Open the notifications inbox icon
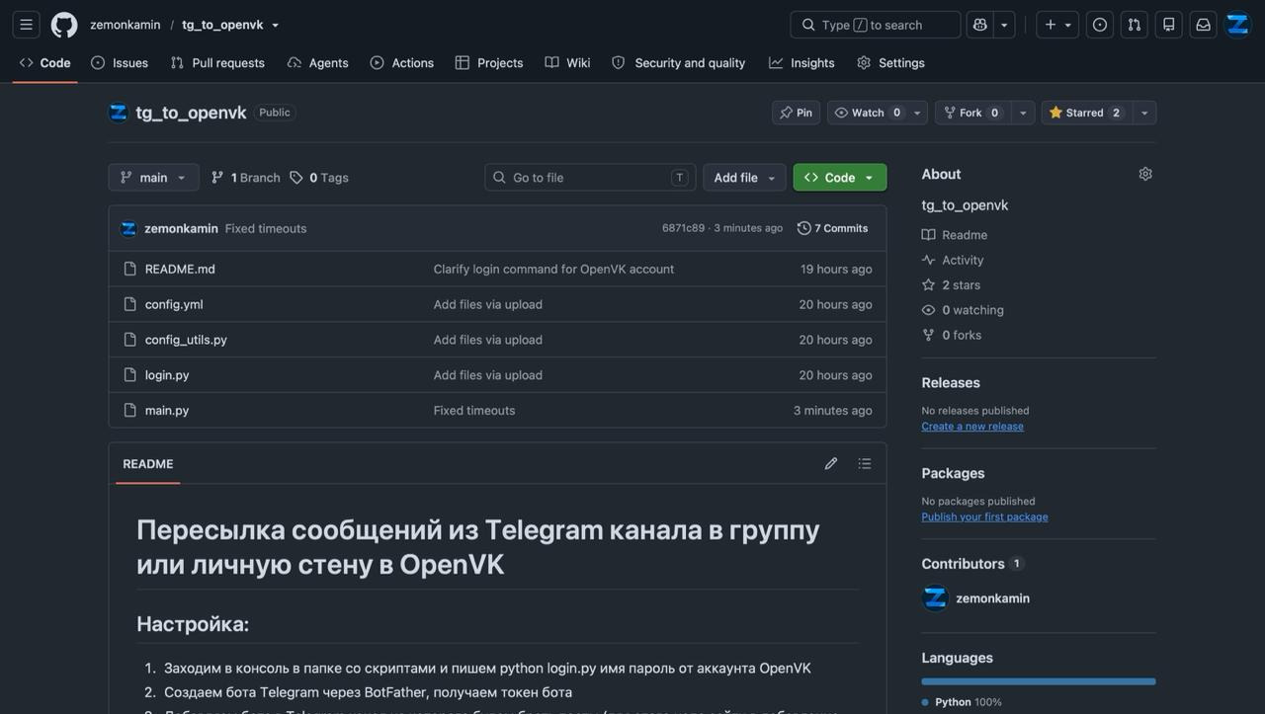1265x714 pixels. pyautogui.click(x=1204, y=25)
